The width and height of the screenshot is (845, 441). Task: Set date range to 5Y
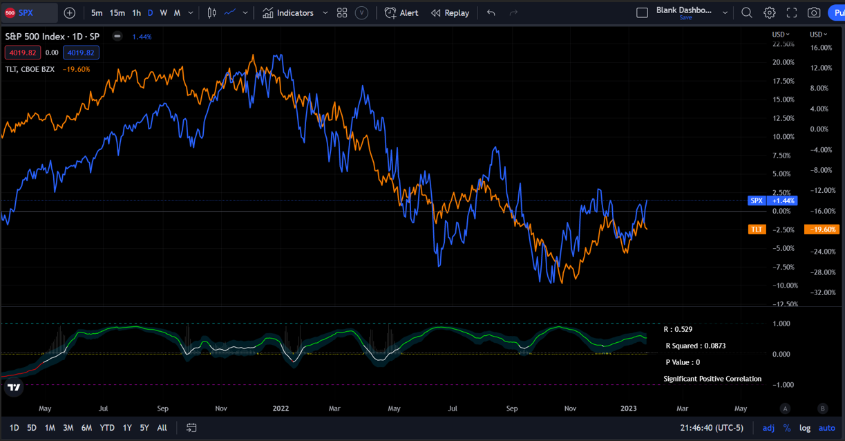[144, 428]
